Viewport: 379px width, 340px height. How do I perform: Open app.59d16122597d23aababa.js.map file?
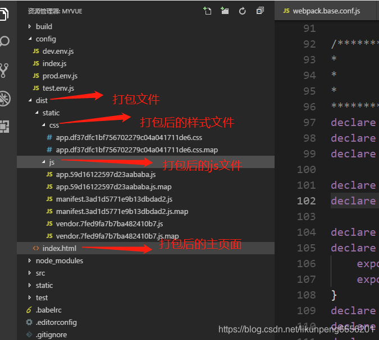click(145, 187)
